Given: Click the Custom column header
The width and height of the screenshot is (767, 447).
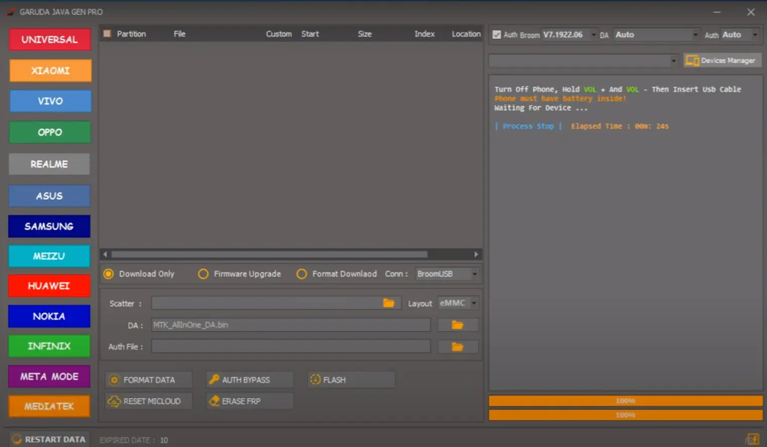Looking at the screenshot, I should tap(279, 34).
